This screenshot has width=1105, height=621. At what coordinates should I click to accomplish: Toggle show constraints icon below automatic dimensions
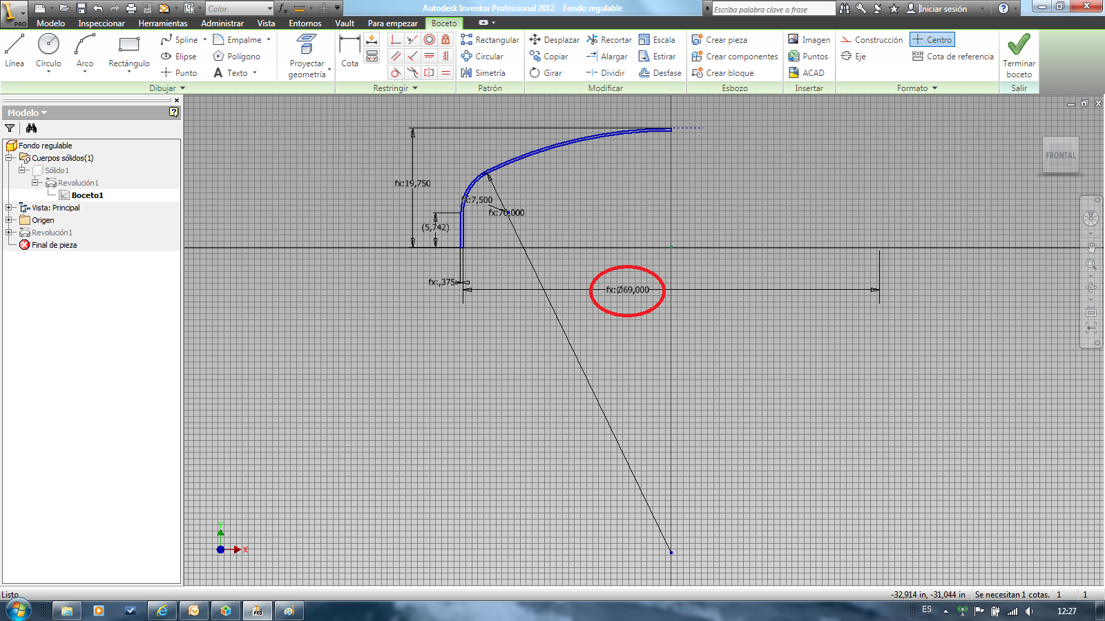372,57
